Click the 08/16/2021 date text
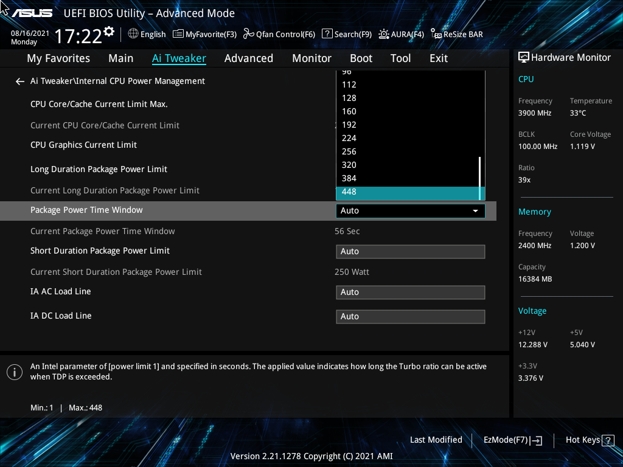The height and width of the screenshot is (467, 623). 30,33
